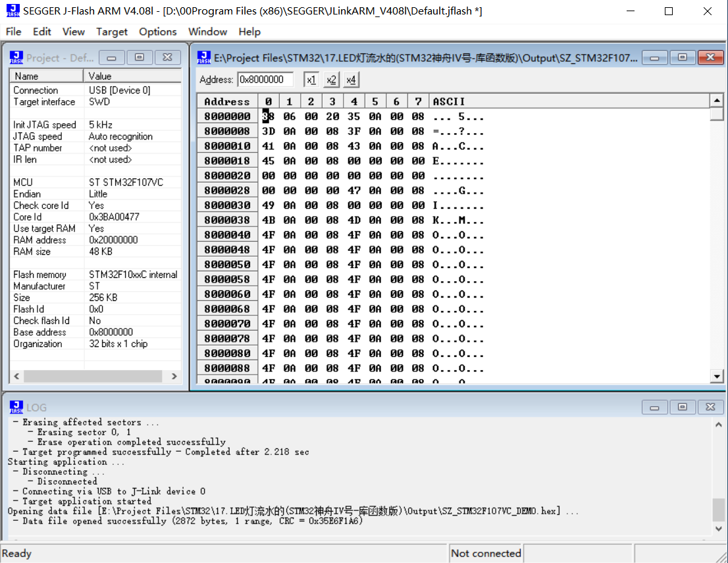Image resolution: width=728 pixels, height=563 pixels.
Task: Click the Project panel scroll right arrow
Action: pos(174,376)
